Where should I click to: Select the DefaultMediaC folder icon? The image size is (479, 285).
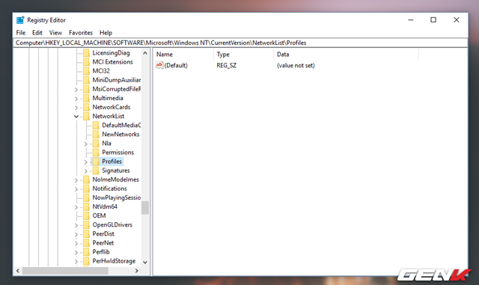96,125
